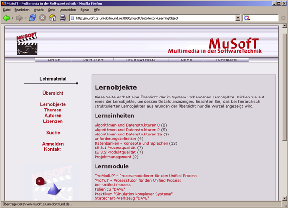Click the "Lernmodule" section heading

click(112, 166)
